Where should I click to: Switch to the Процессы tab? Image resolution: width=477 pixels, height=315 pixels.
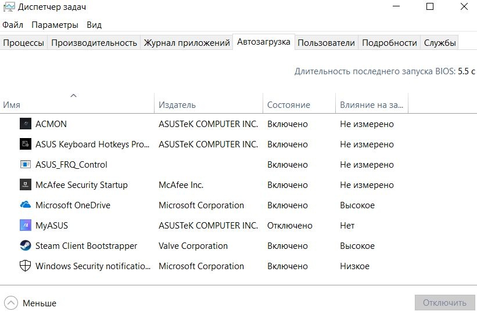click(23, 42)
